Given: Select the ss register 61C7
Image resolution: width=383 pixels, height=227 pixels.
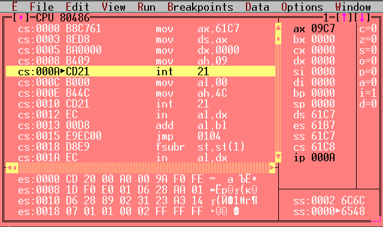Looking at the screenshot, I should (314, 136).
